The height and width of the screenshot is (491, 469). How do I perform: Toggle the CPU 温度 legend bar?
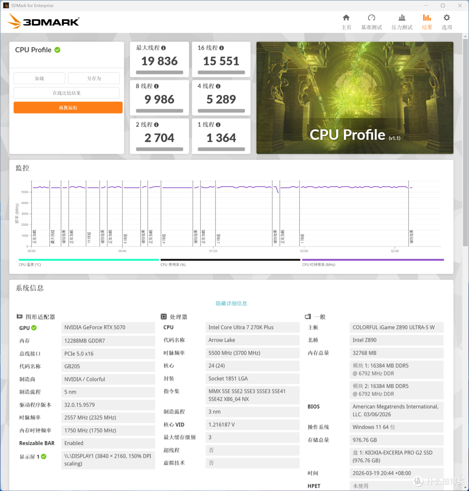89,260
